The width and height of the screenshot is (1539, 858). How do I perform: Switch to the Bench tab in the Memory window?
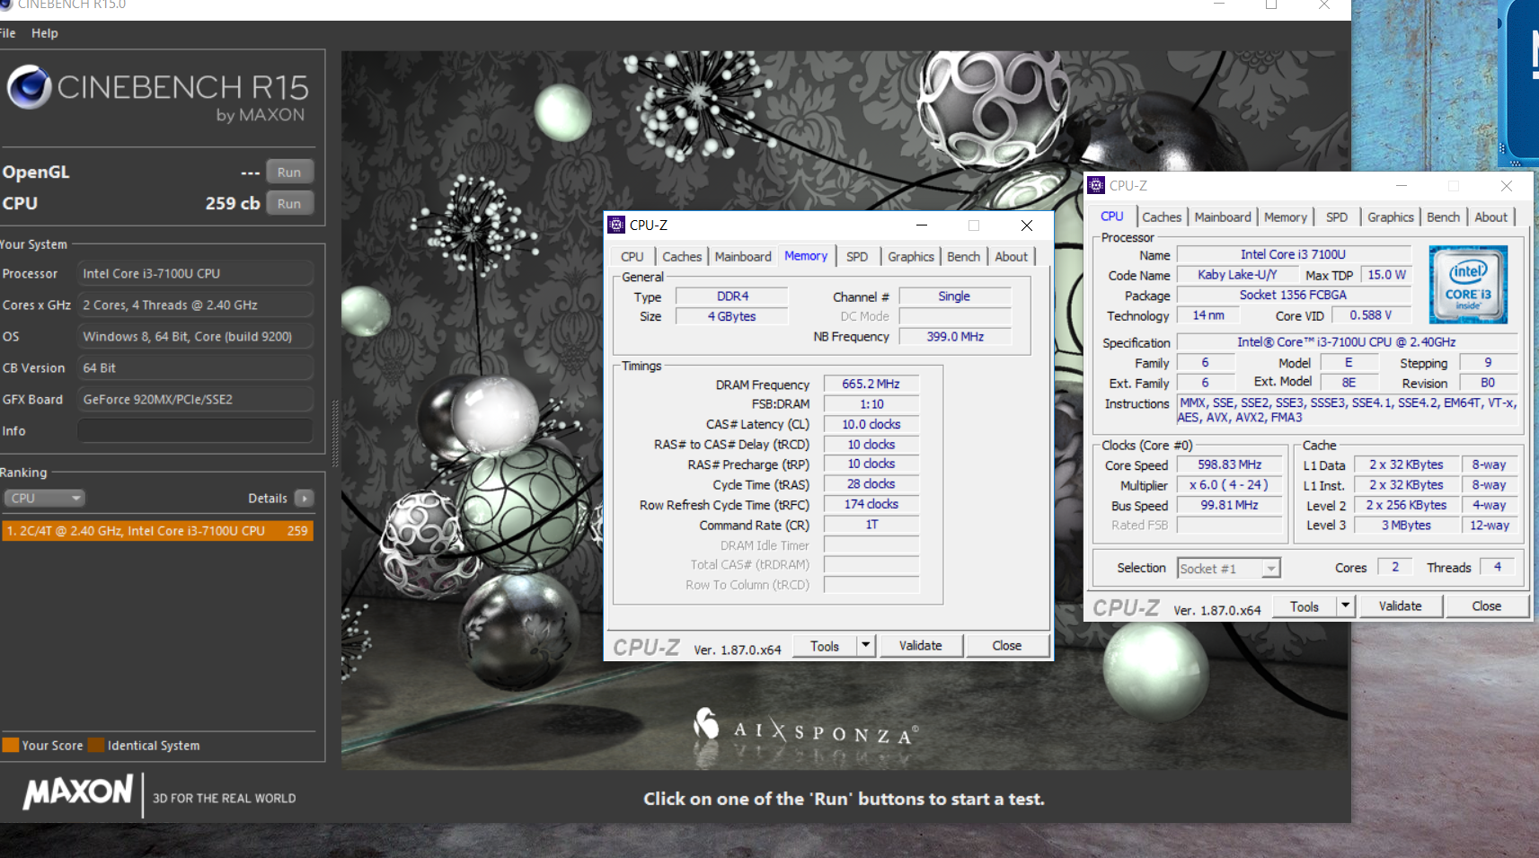pyautogui.click(x=964, y=257)
